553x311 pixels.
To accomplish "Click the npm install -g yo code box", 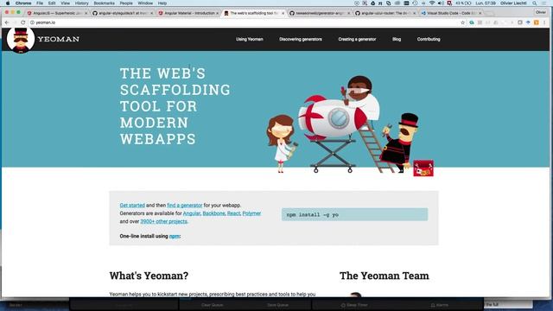I will point(354,214).
